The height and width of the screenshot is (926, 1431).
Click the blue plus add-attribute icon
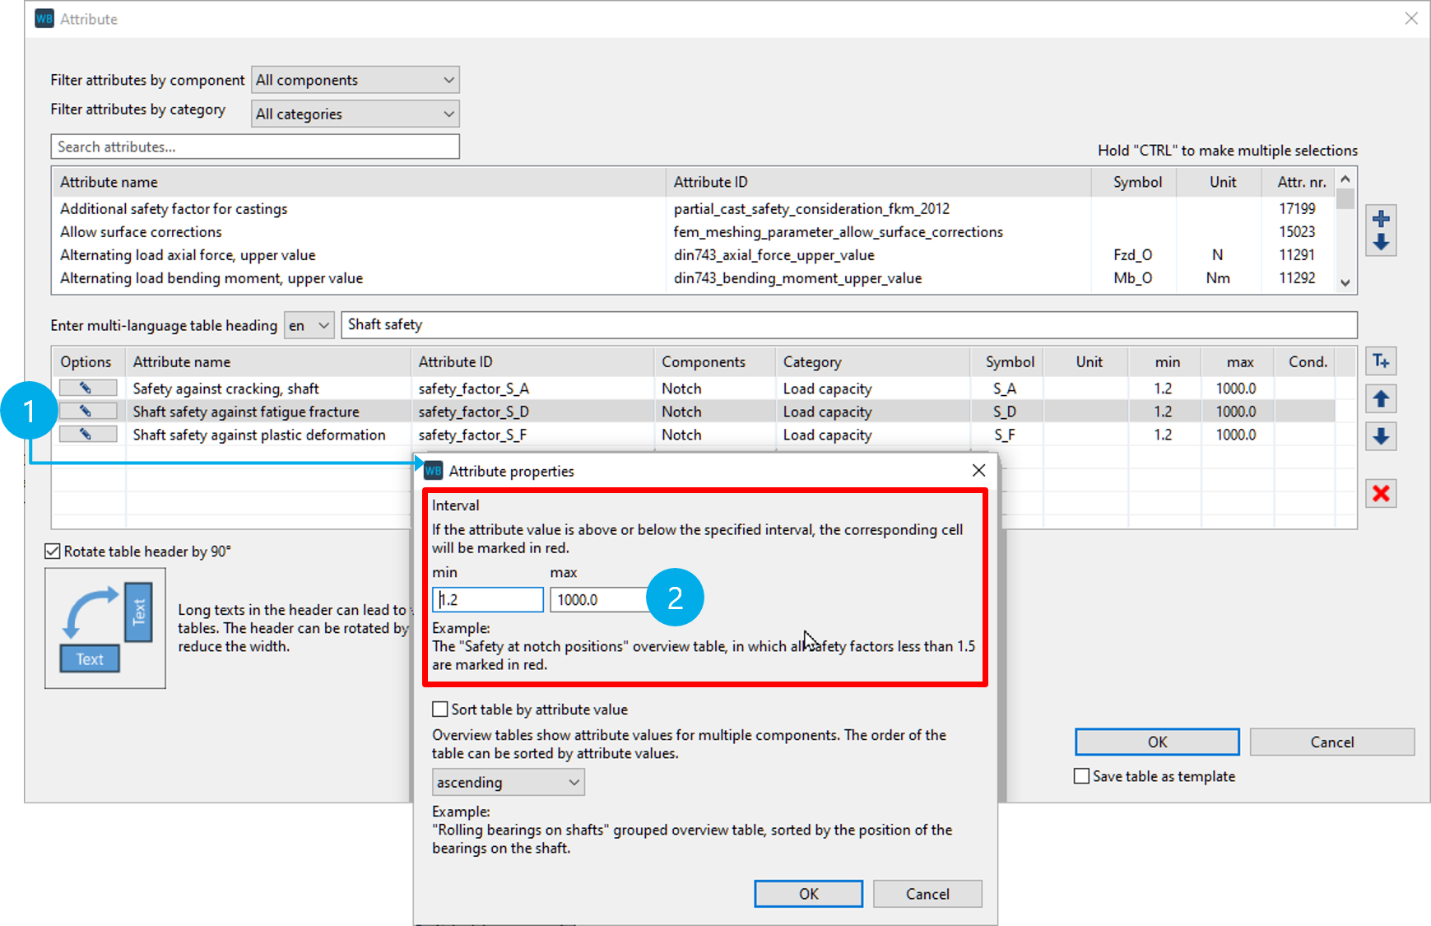(x=1381, y=219)
